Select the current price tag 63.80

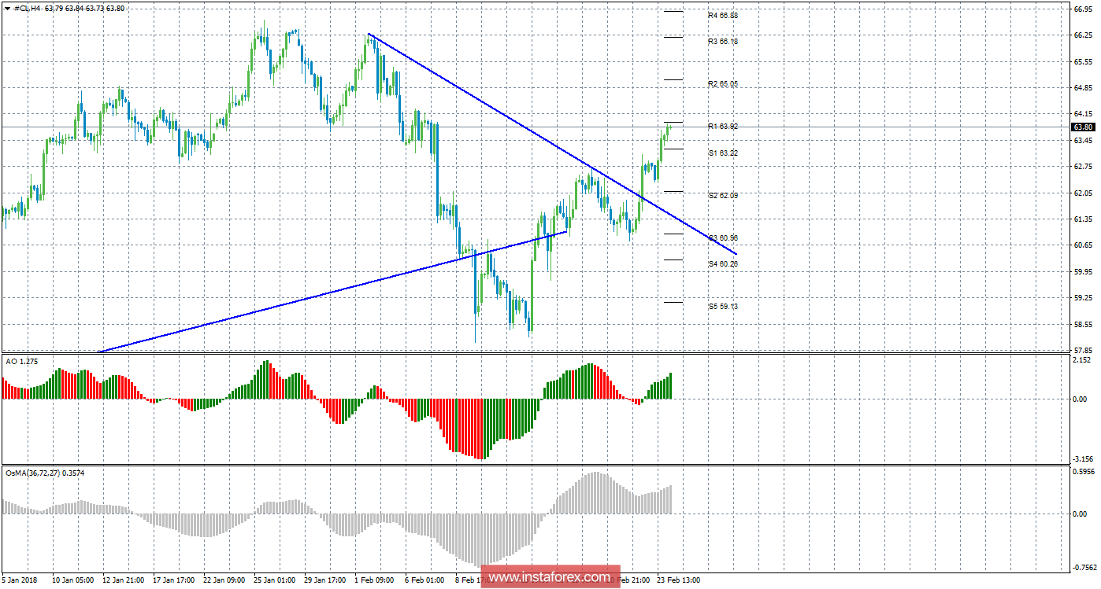click(x=1083, y=127)
